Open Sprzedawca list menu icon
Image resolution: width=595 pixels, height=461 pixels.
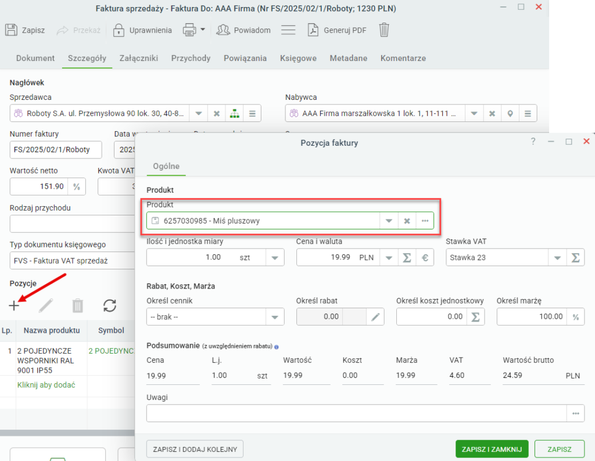point(252,113)
